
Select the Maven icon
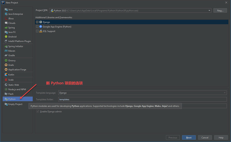[x=6, y=51]
